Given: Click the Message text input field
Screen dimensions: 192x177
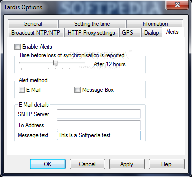Looking at the screenshot, I should click(x=98, y=135).
